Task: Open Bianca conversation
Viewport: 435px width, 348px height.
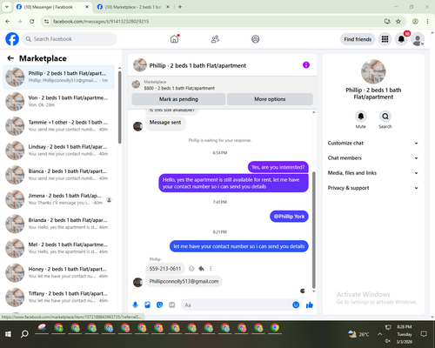Action: [58, 175]
